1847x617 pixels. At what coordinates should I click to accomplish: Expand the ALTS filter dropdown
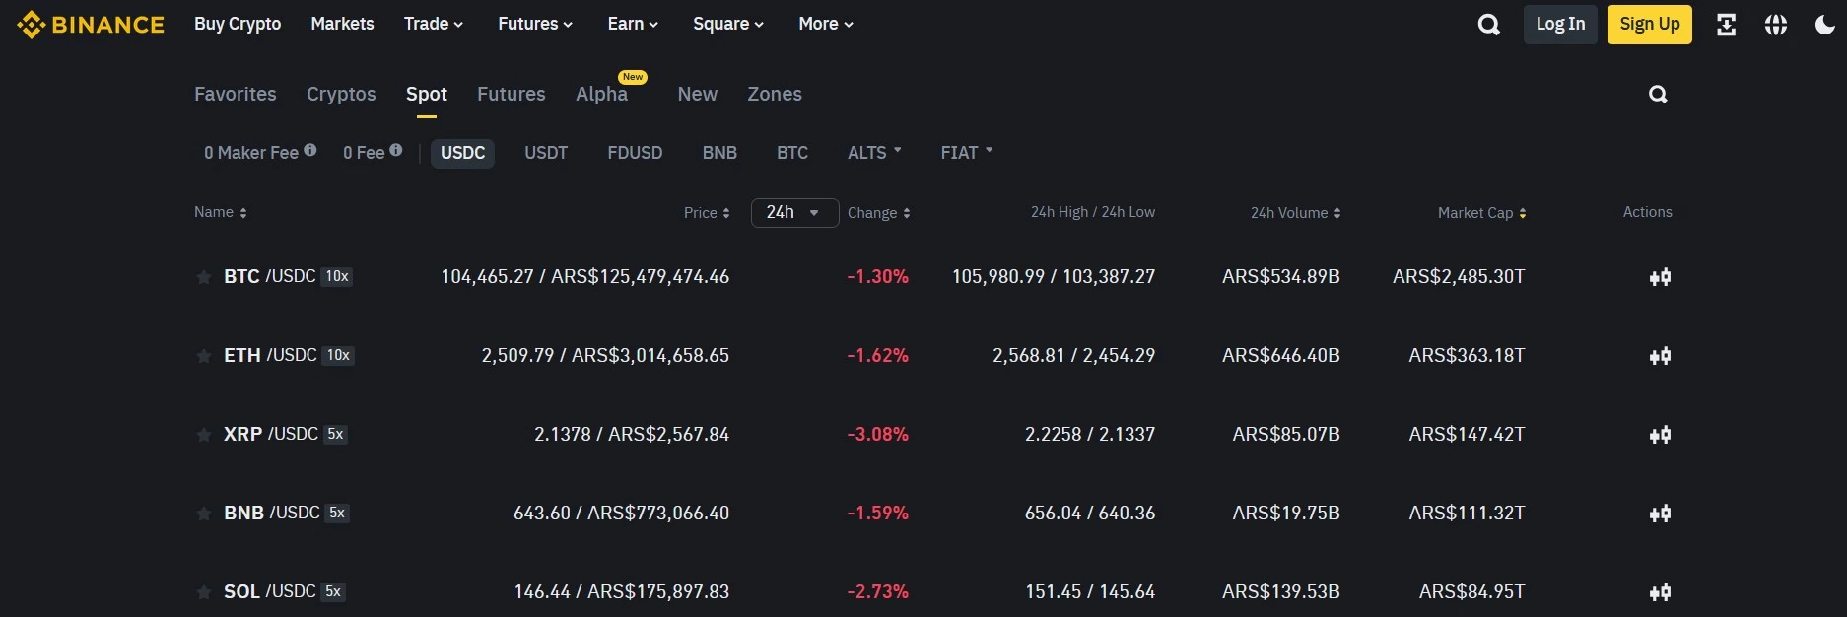click(873, 153)
